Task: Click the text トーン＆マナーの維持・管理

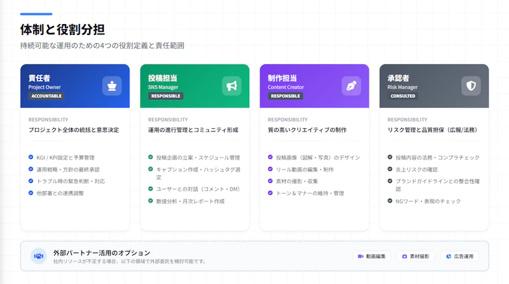Action: (x=310, y=193)
